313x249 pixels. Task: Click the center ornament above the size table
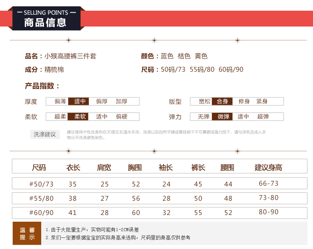coord(154,151)
